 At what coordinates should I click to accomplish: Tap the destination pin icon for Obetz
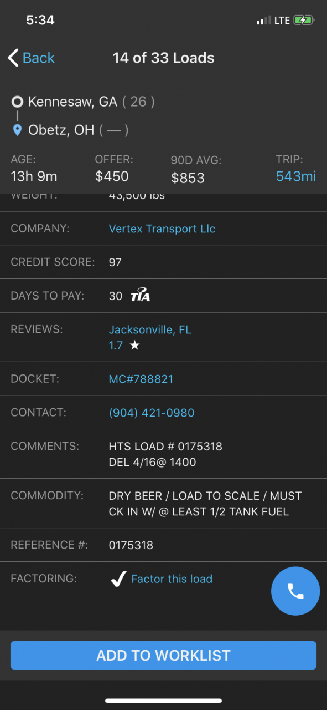click(x=17, y=130)
